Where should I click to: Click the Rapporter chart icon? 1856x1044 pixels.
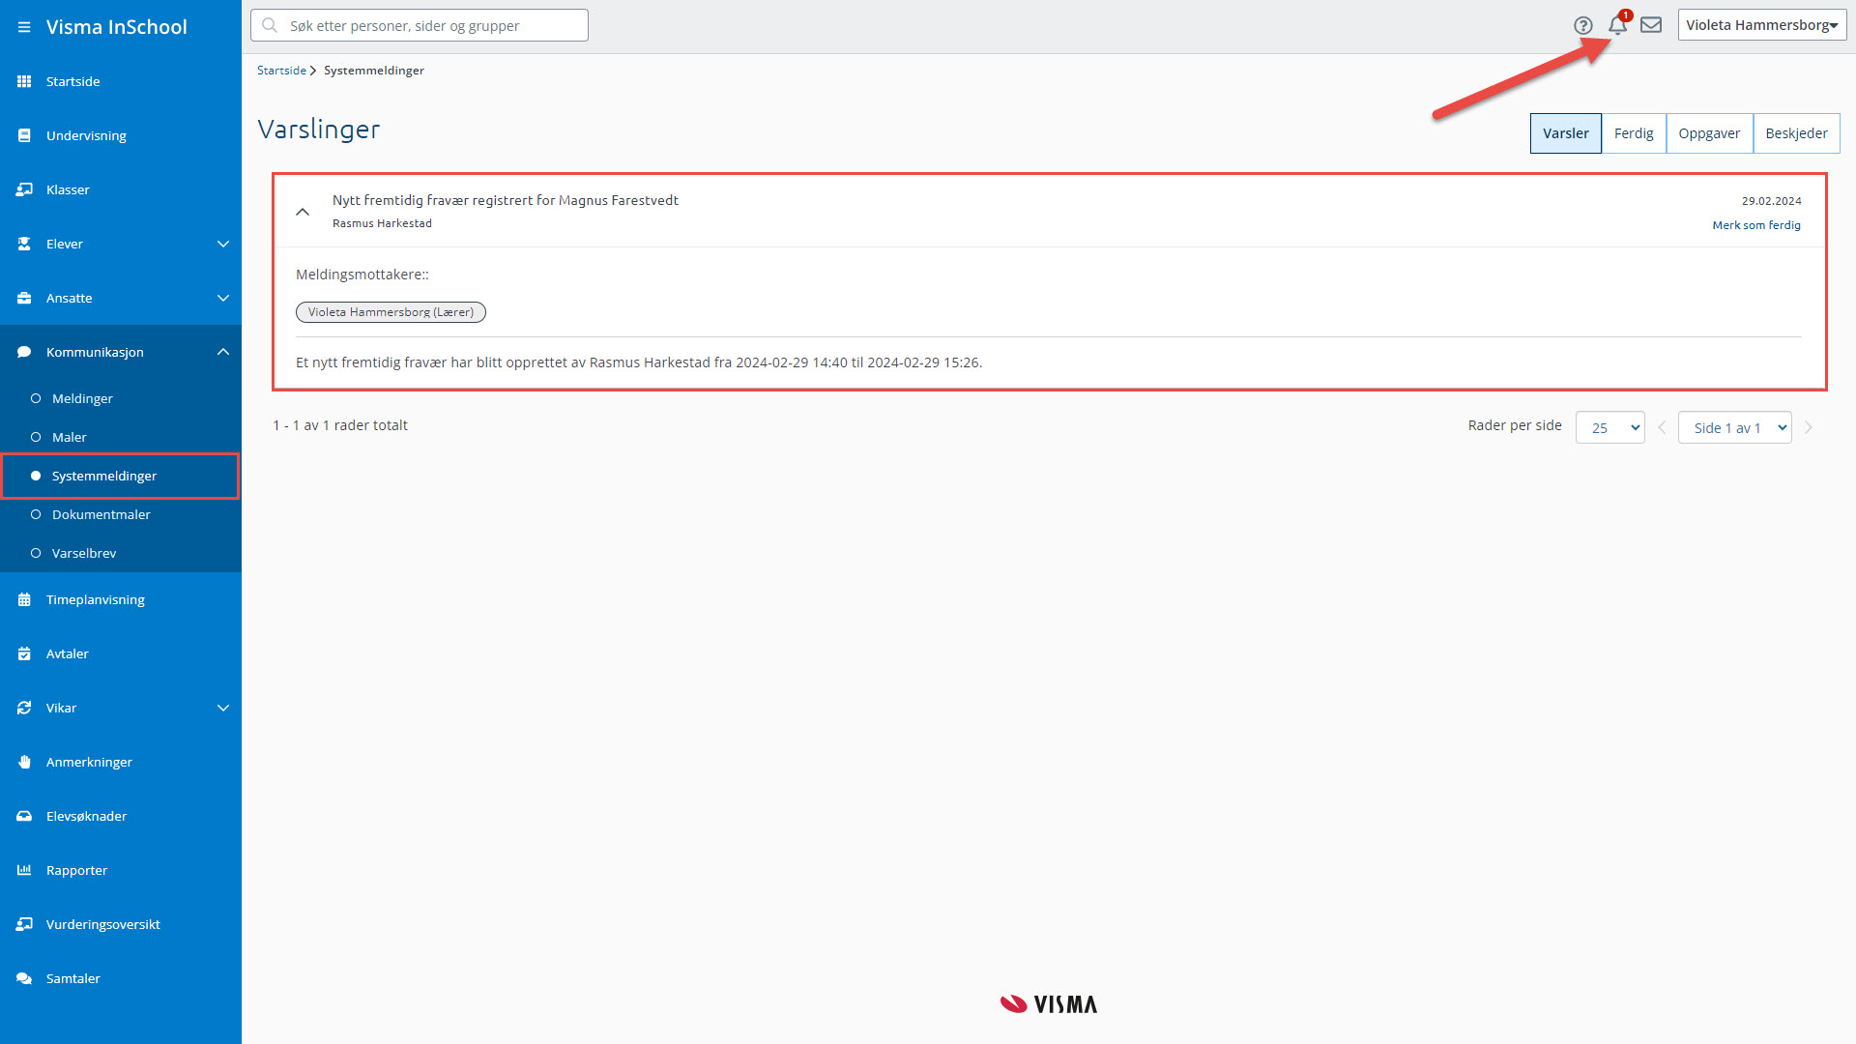tap(24, 870)
